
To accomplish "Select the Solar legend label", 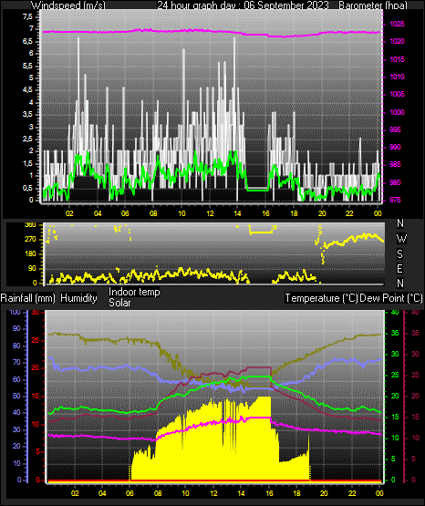I will click(x=119, y=303).
